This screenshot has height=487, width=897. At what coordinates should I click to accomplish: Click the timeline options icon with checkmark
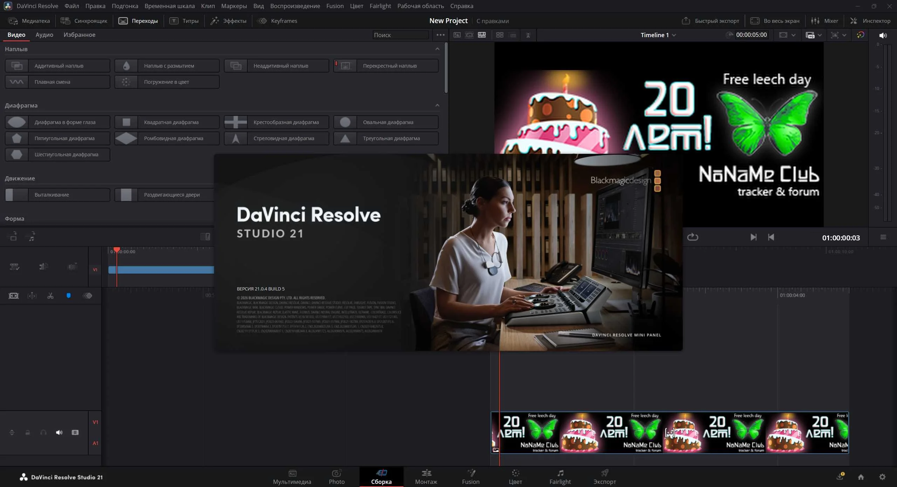[14, 267]
